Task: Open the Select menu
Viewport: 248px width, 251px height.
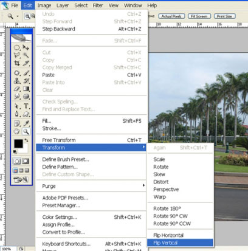Action: tap(81, 5)
